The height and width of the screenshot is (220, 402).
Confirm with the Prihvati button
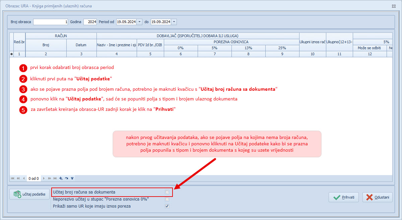pyautogui.click(x=344, y=197)
